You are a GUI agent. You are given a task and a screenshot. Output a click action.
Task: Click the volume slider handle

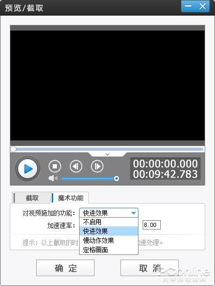click(116, 178)
